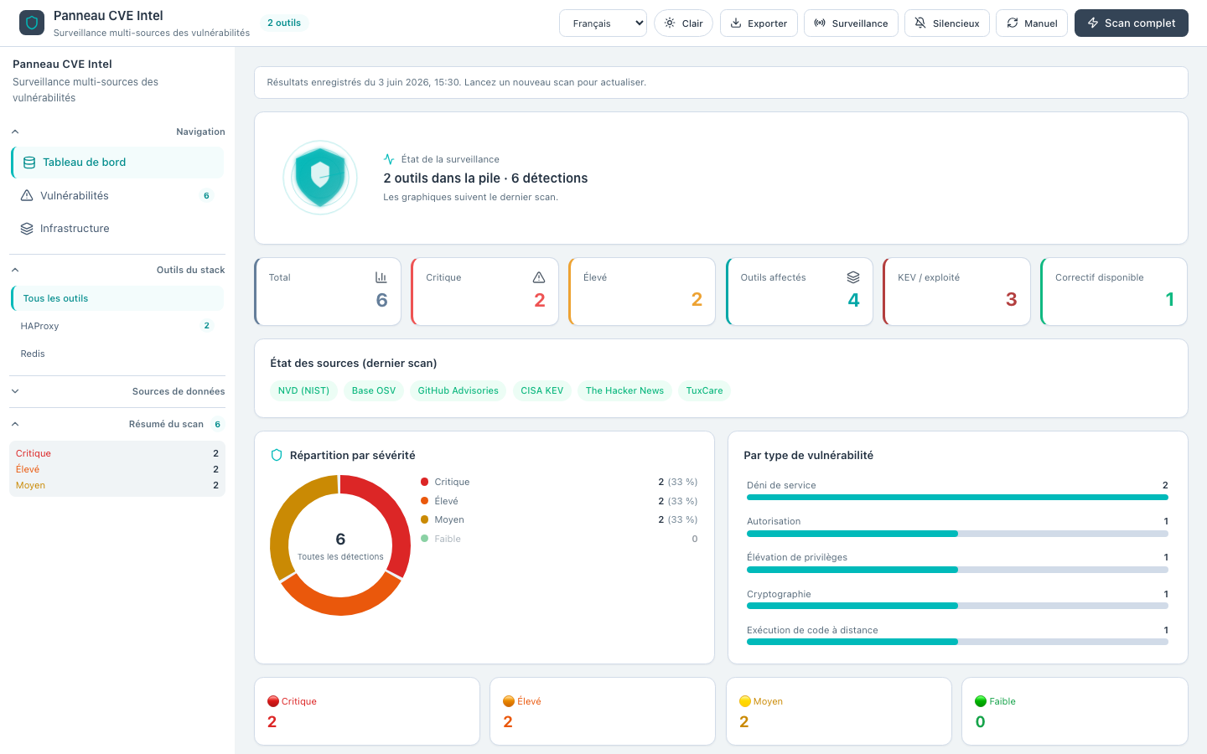Viewport: 1207px width, 754px height.
Task: Click the red Critique legend swatch
Action: point(425,482)
